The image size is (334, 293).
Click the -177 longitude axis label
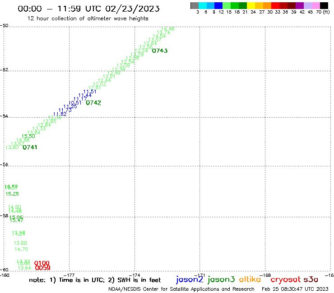click(69, 275)
